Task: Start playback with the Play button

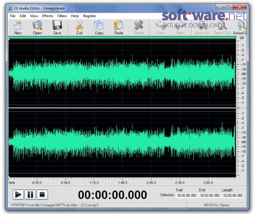Action: 18,194
